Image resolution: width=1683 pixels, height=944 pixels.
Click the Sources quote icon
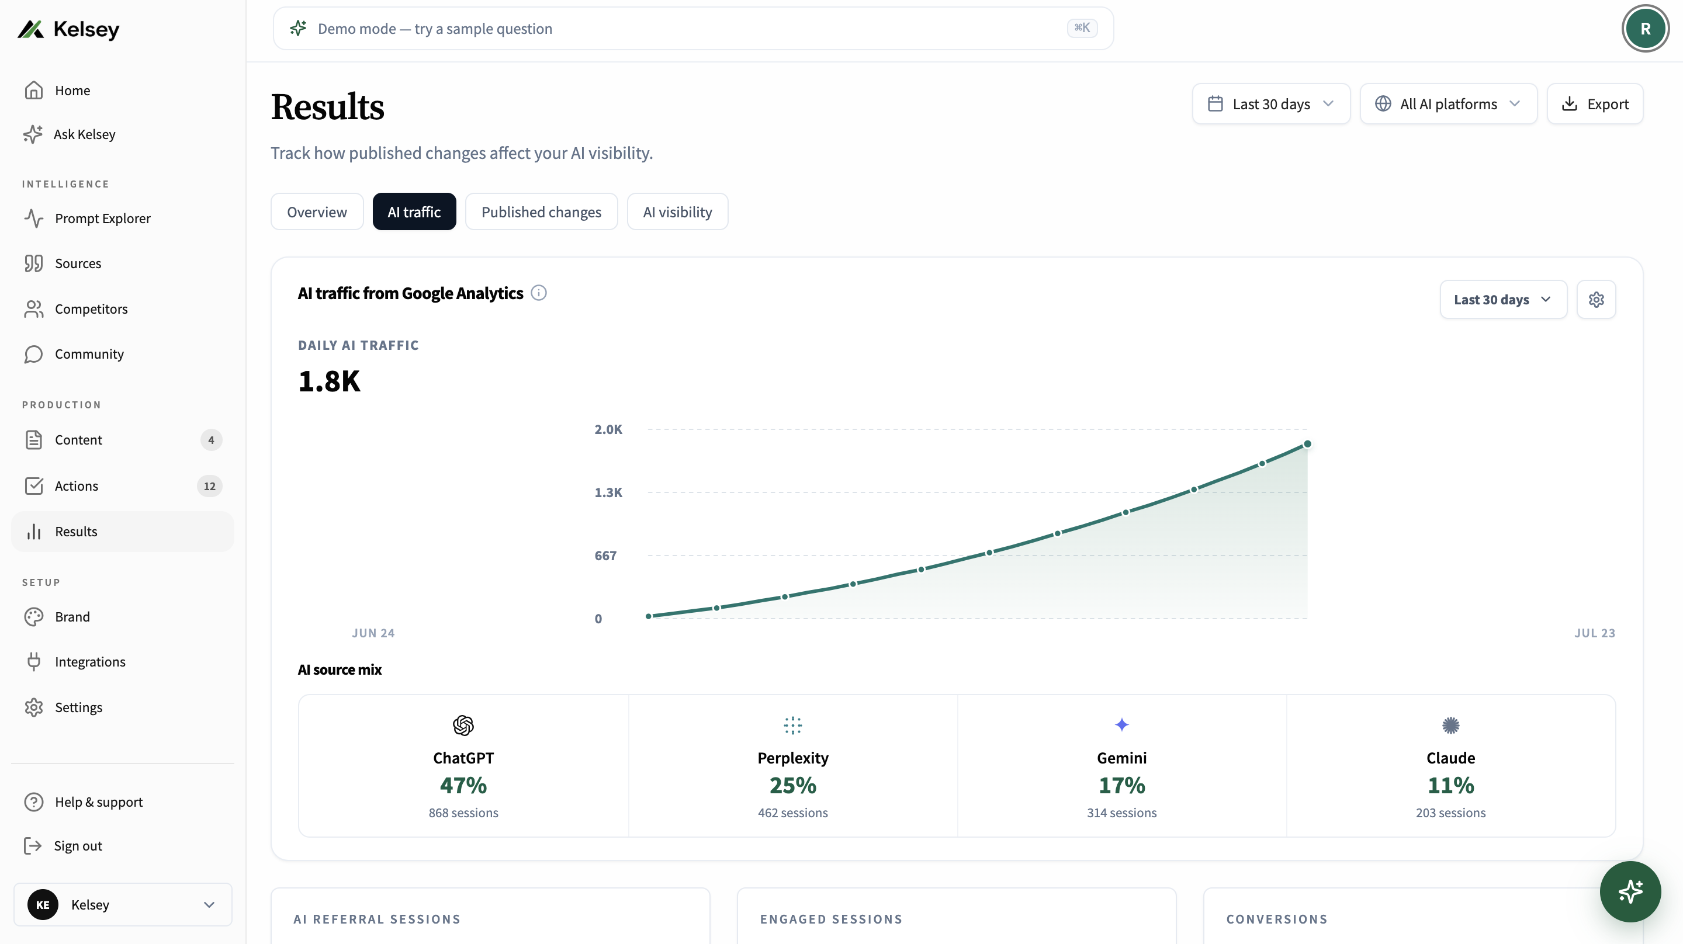point(33,263)
